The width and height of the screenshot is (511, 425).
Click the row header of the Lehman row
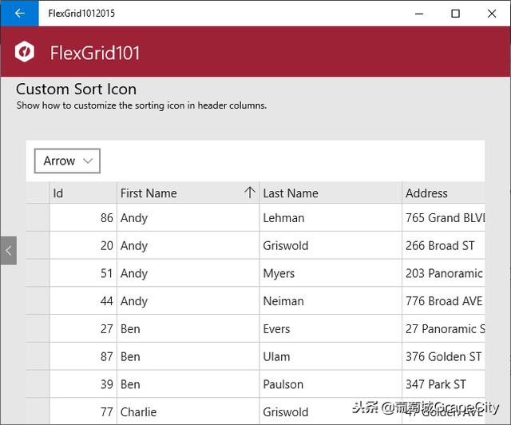[x=38, y=217]
